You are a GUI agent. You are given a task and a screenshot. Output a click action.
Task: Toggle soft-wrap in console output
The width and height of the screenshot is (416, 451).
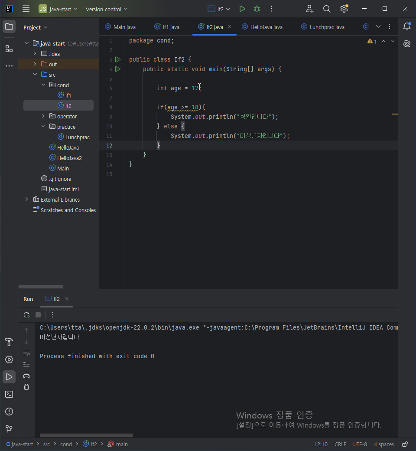(26, 353)
